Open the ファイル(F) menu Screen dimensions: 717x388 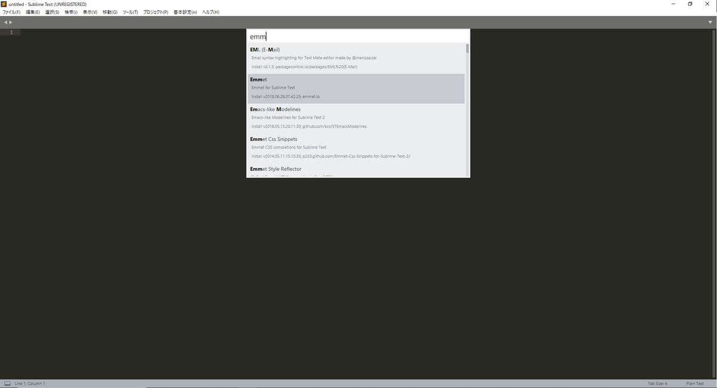click(11, 12)
